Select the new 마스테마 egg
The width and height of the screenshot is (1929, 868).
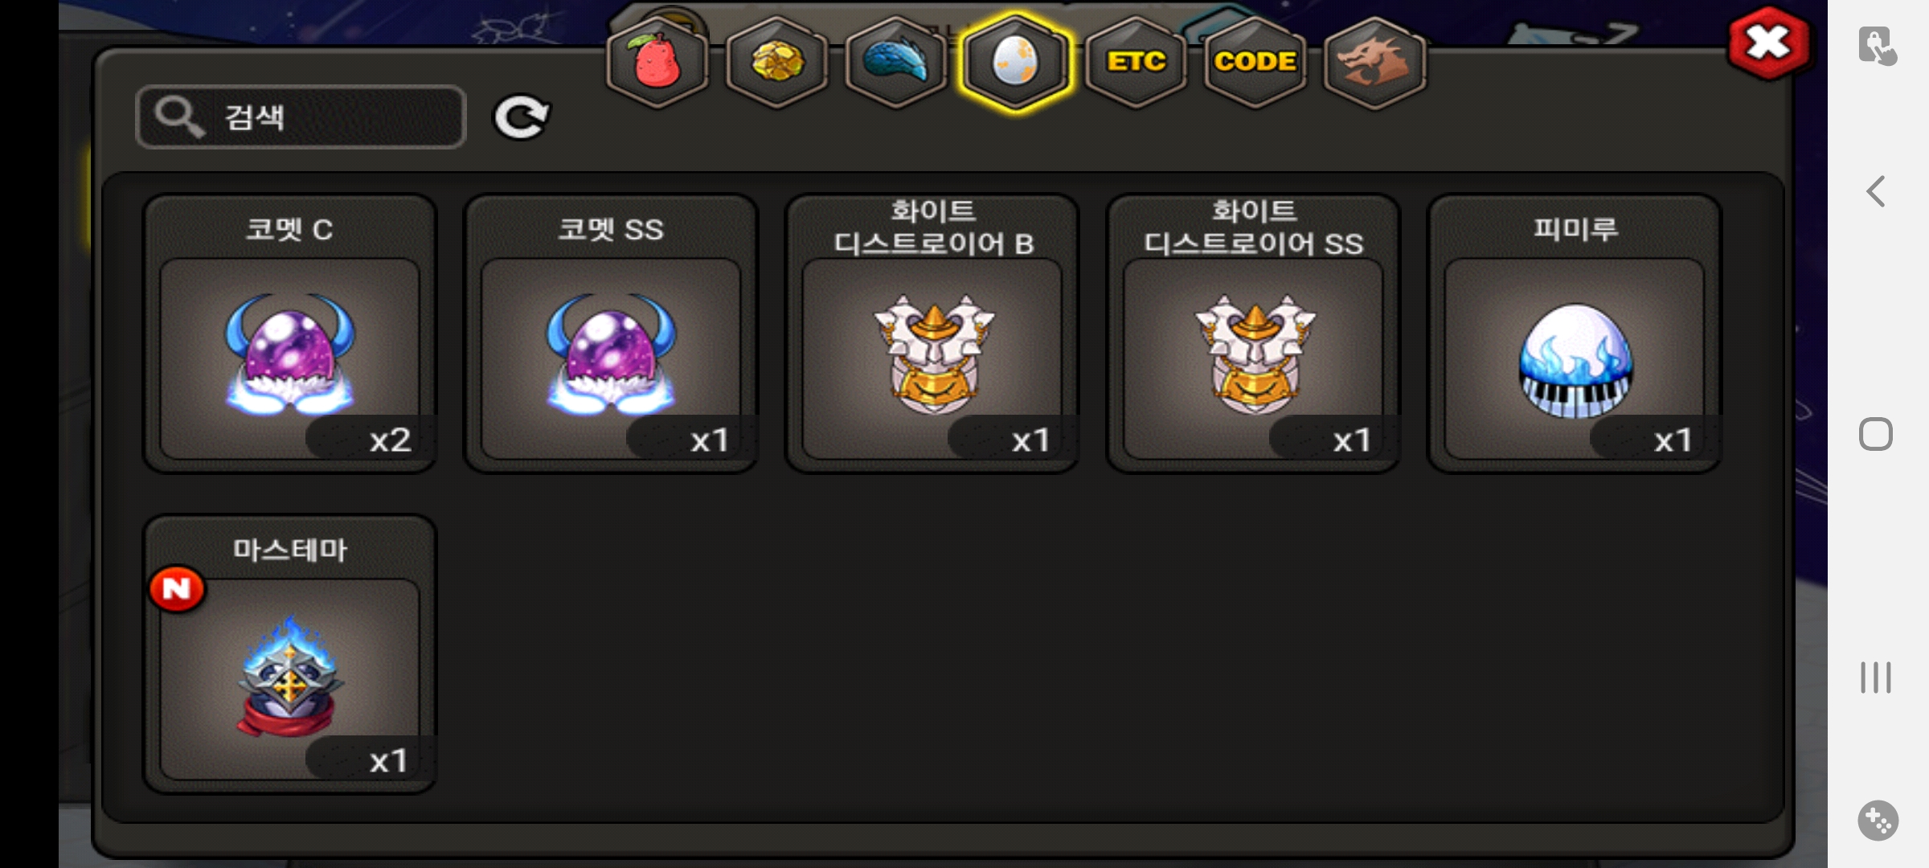tap(290, 654)
